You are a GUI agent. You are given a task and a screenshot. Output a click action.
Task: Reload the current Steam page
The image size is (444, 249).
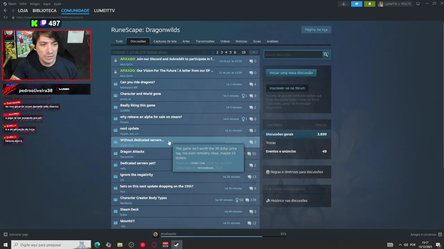pyautogui.click(x=5, y=17)
